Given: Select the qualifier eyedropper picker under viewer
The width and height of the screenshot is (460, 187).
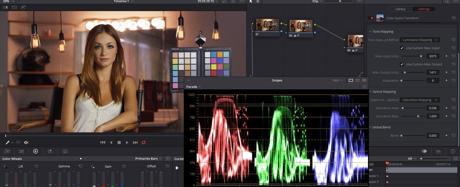Looking at the screenshot, I should pos(8,142).
